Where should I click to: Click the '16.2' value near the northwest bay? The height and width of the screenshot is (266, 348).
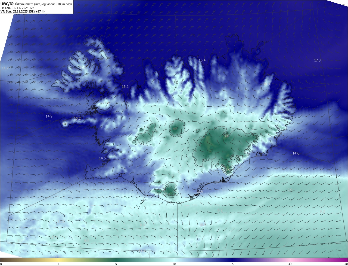pyautogui.click(x=125, y=87)
